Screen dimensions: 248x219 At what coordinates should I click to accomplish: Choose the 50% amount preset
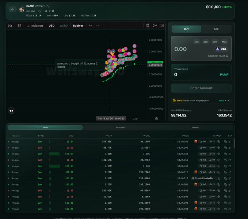[215, 42]
